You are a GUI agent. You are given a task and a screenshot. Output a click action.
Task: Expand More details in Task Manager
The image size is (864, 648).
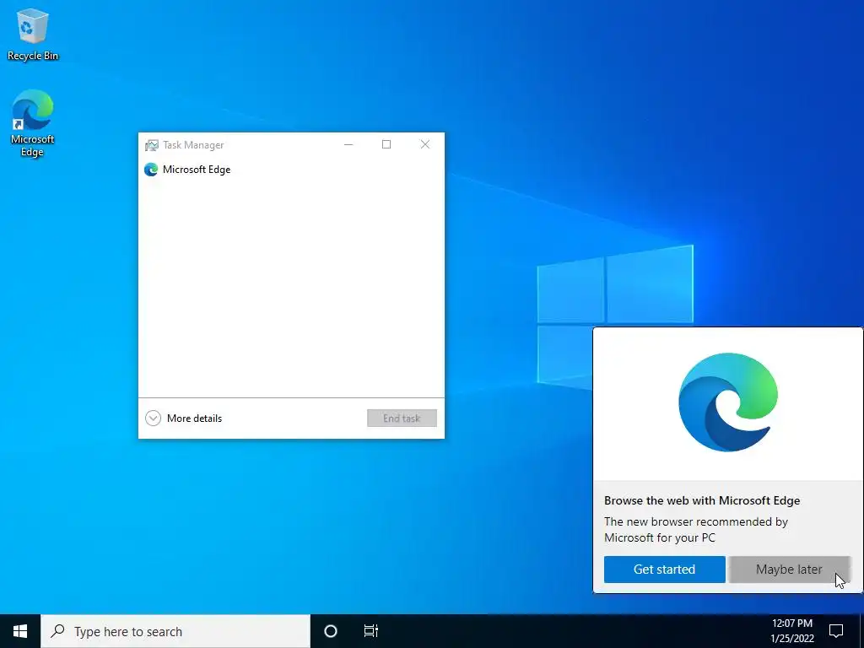coord(183,418)
